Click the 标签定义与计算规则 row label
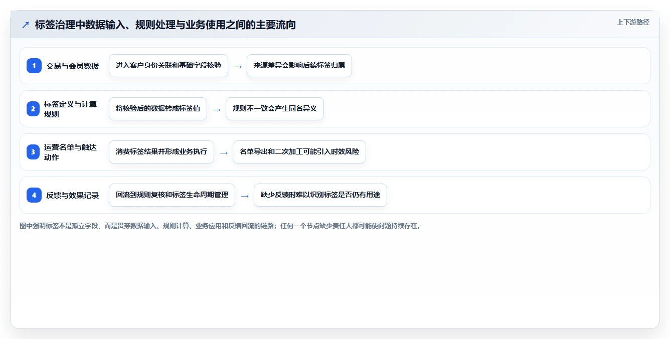Viewport: 670px width, 339px height. coord(70,109)
